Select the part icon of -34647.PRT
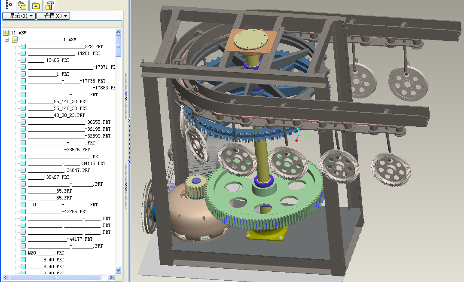This screenshot has height=282, width=464. [x=23, y=170]
